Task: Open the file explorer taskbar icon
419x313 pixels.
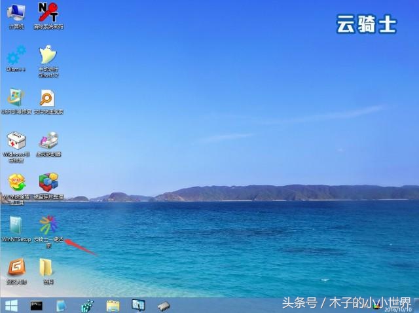Action: click(113, 305)
